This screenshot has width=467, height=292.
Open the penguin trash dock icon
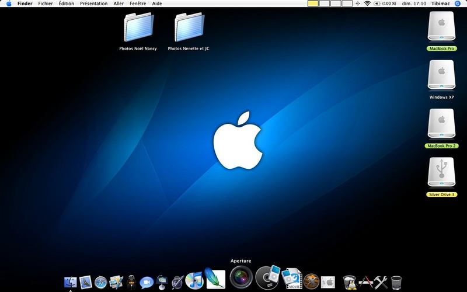350,283
